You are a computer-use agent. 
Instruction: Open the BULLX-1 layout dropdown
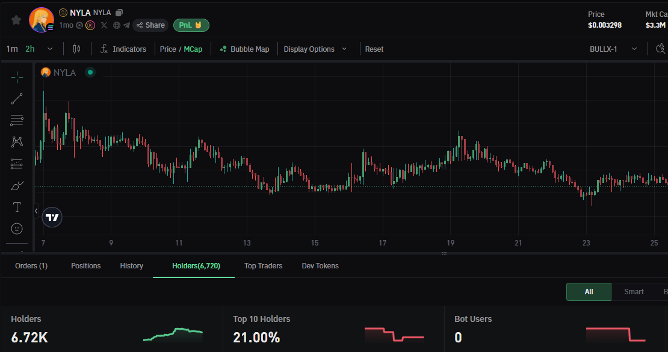(613, 49)
